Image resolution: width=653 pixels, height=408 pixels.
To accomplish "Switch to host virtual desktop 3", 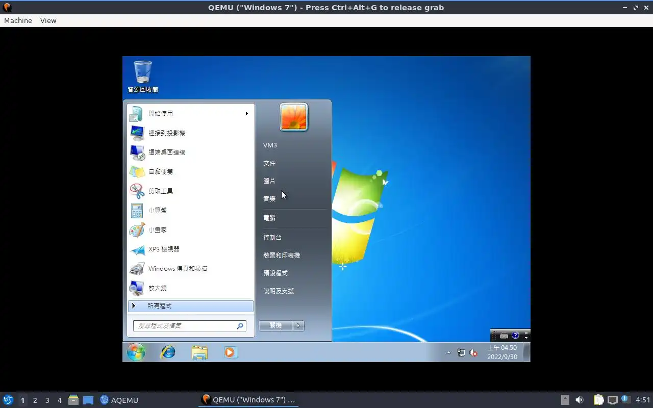I will [x=47, y=400].
